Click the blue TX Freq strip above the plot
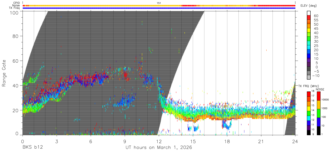This screenshot has width=332, height=153. [x=159, y=8]
